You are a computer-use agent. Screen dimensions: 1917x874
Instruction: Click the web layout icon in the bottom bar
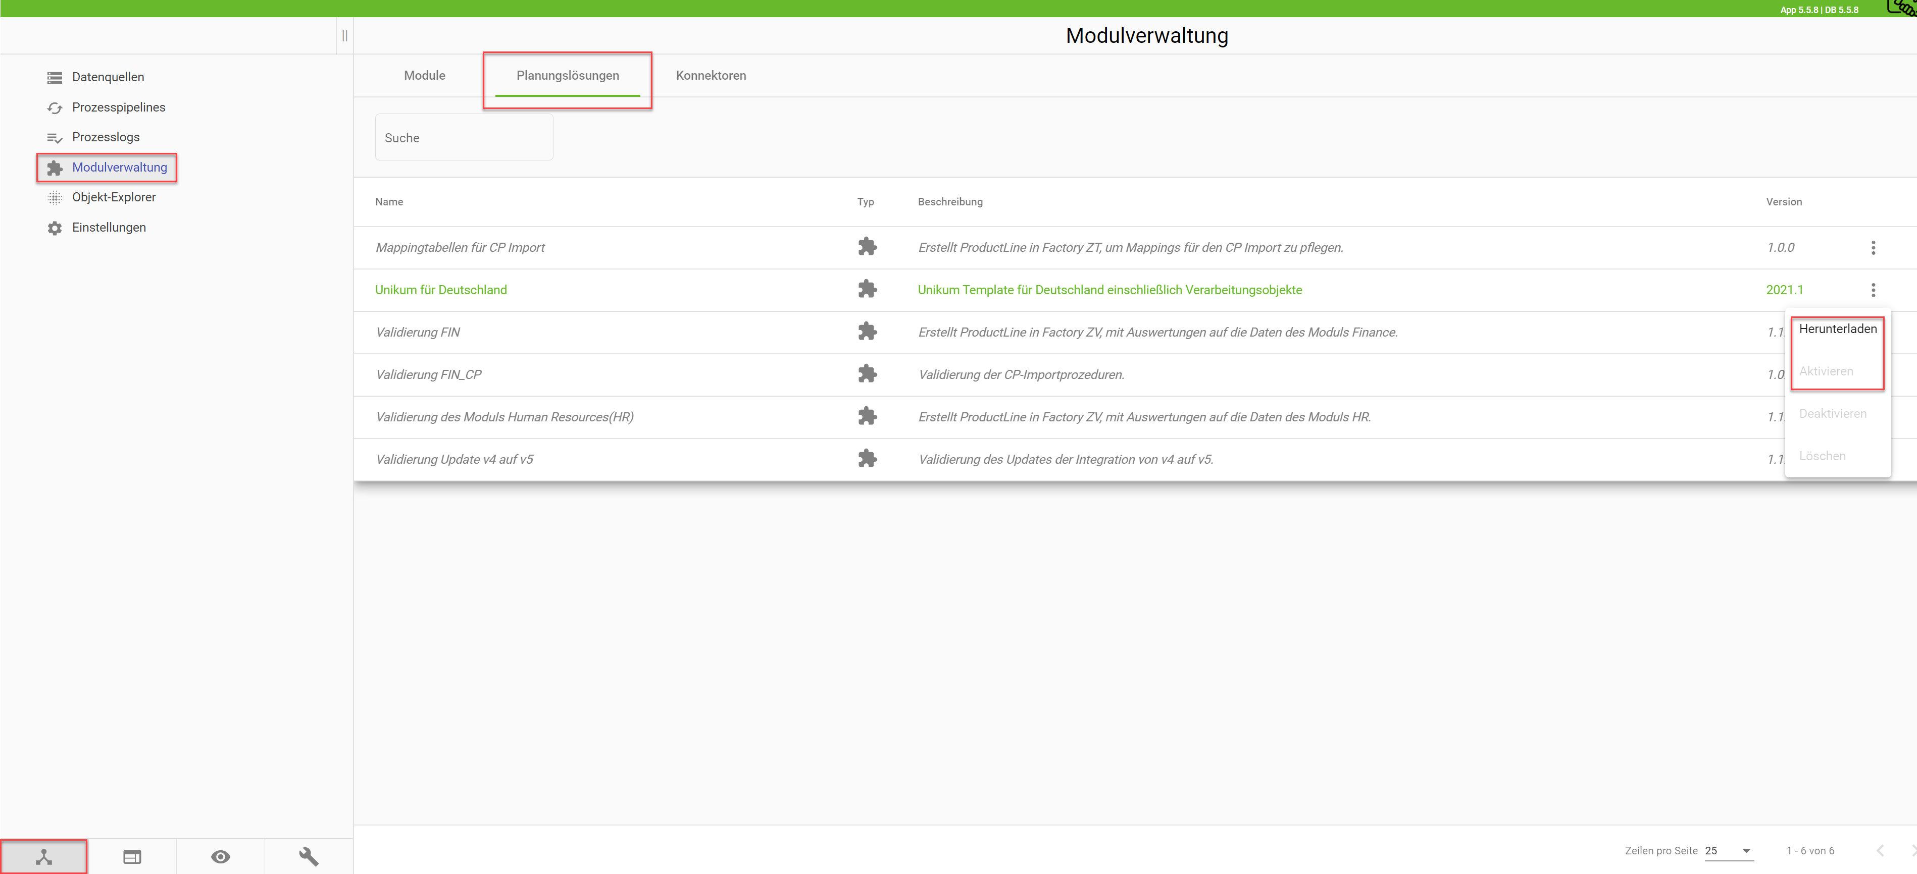(x=132, y=857)
